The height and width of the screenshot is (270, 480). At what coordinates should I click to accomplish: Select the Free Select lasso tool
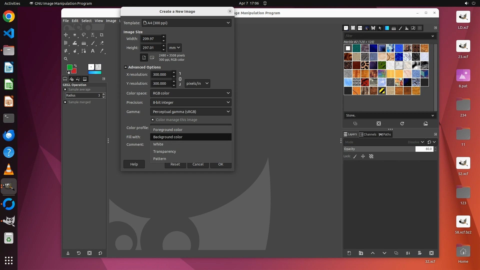(x=84, y=35)
